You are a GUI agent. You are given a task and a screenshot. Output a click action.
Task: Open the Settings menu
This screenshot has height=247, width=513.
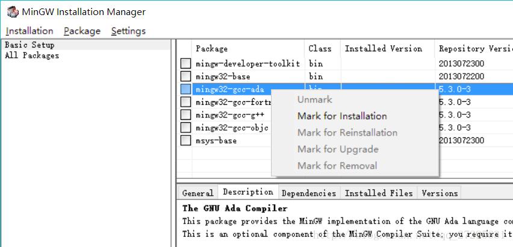128,31
